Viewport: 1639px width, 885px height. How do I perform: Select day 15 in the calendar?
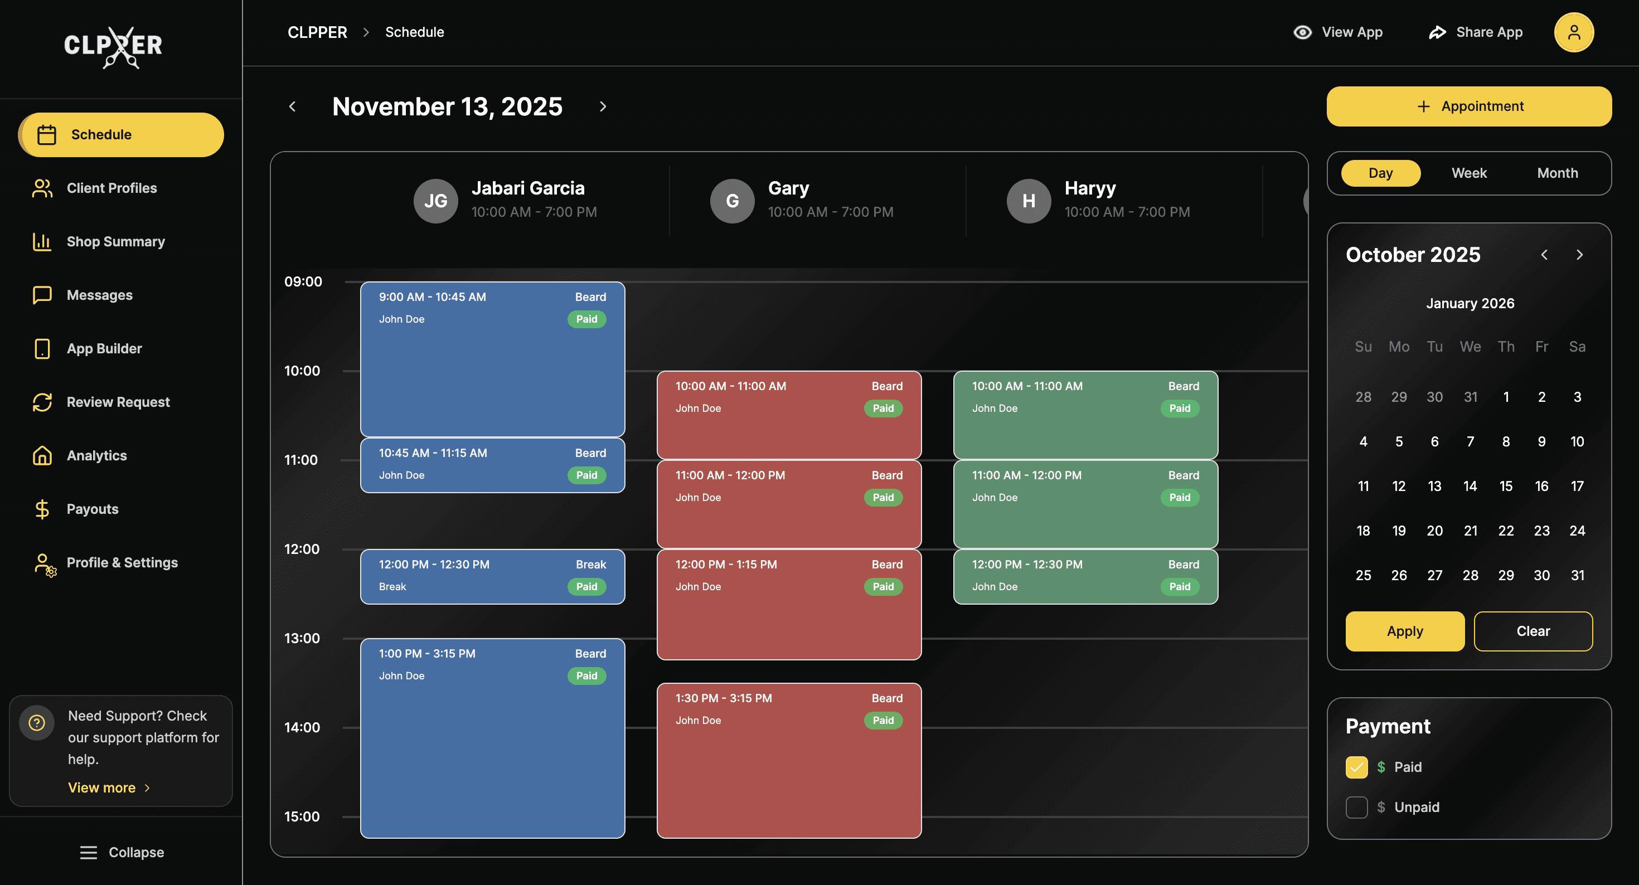1505,486
